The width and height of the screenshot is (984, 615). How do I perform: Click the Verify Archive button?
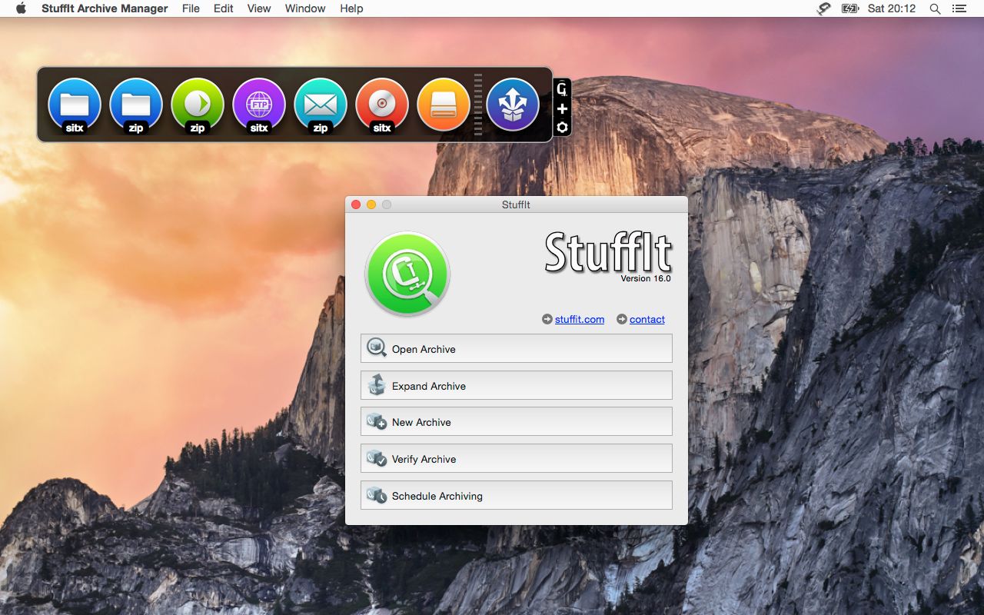(x=517, y=458)
